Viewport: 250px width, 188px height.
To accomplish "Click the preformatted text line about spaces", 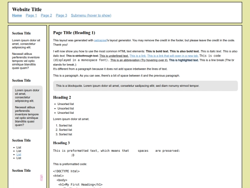I will pyautogui.click(x=117, y=151).
